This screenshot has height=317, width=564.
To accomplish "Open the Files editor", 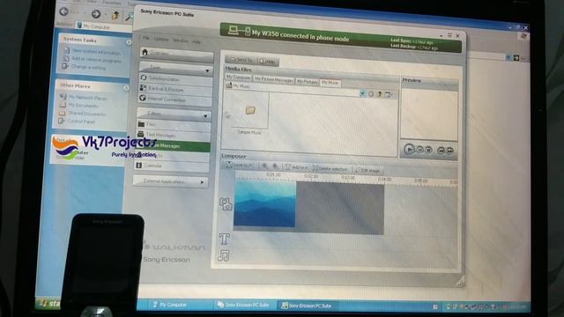I will [174, 124].
